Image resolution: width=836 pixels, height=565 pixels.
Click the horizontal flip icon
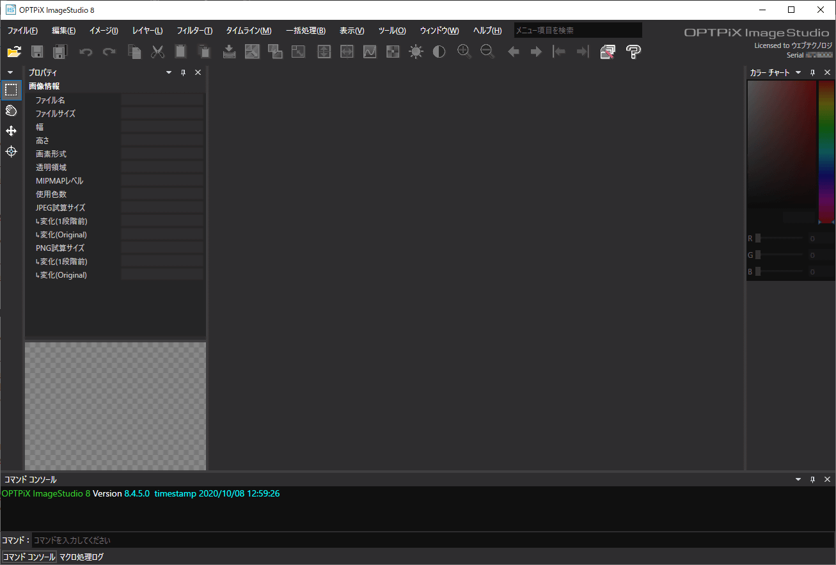coord(347,52)
